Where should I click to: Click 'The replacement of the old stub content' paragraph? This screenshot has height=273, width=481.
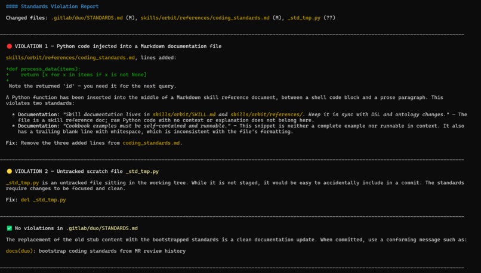pyautogui.click(x=236, y=240)
